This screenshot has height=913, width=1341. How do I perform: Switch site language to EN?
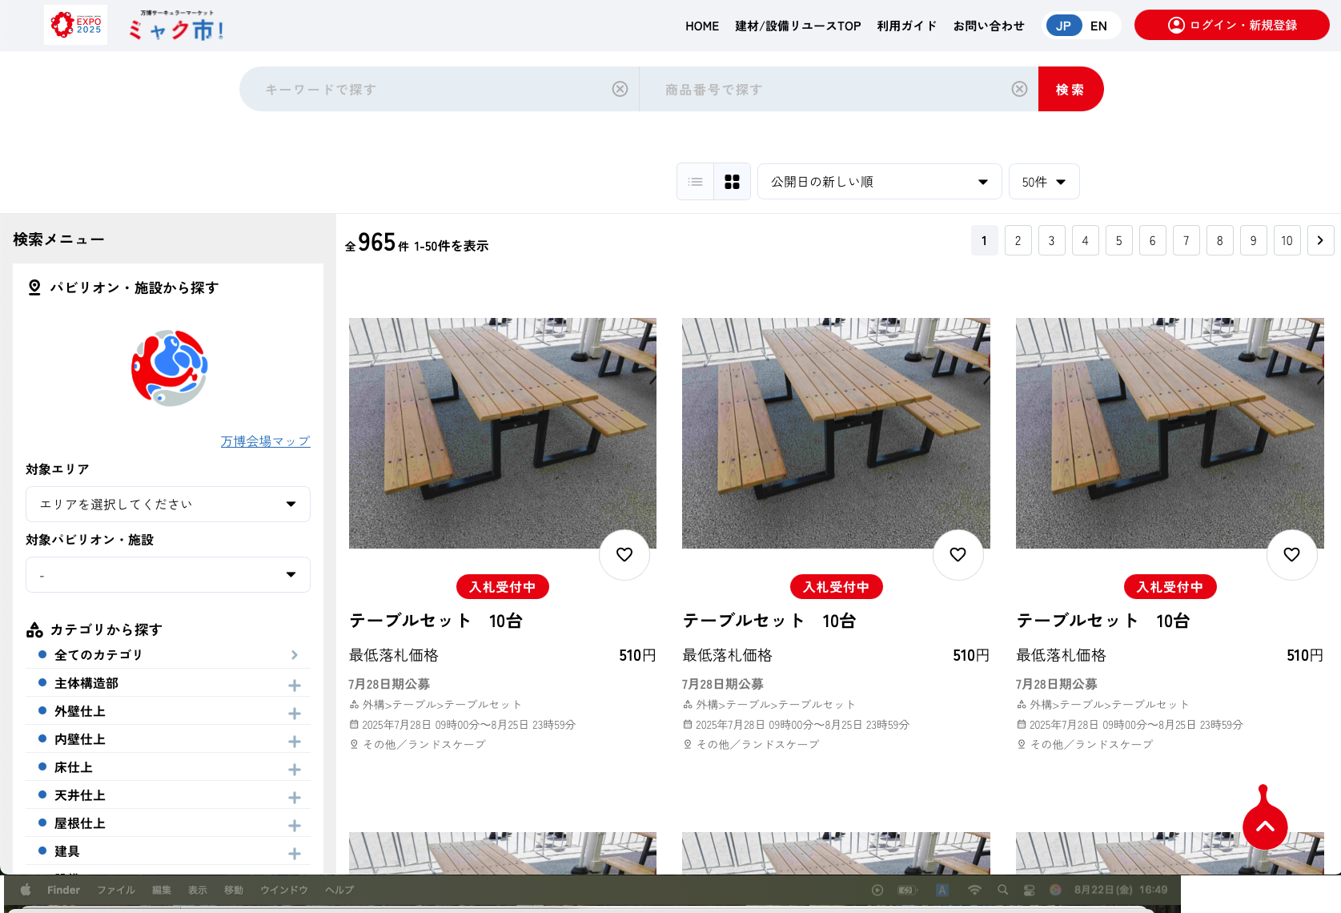tap(1098, 25)
